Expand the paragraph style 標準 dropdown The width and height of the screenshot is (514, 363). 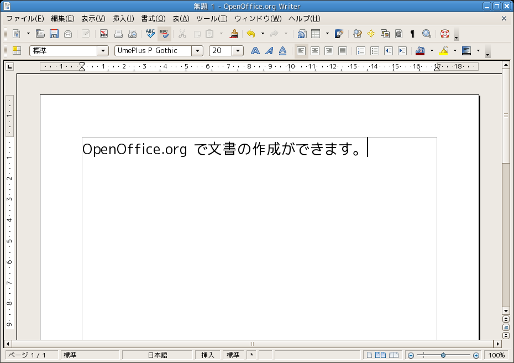coord(103,51)
